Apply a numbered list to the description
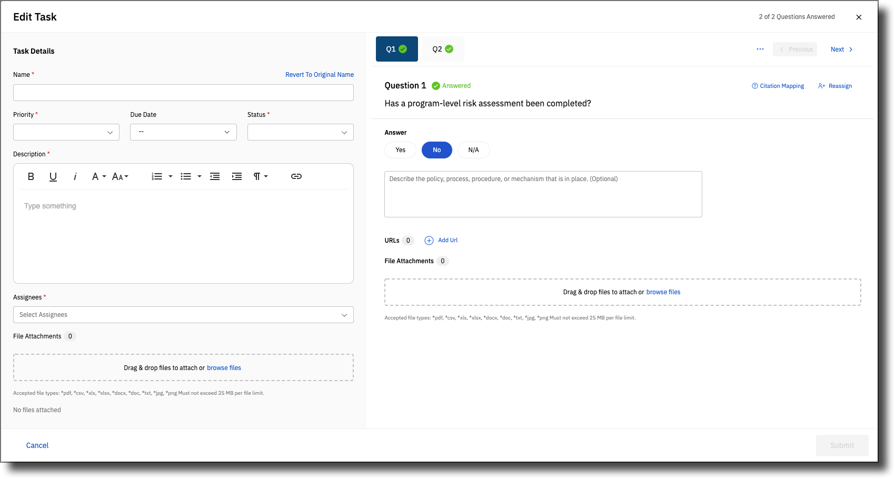 tap(157, 176)
